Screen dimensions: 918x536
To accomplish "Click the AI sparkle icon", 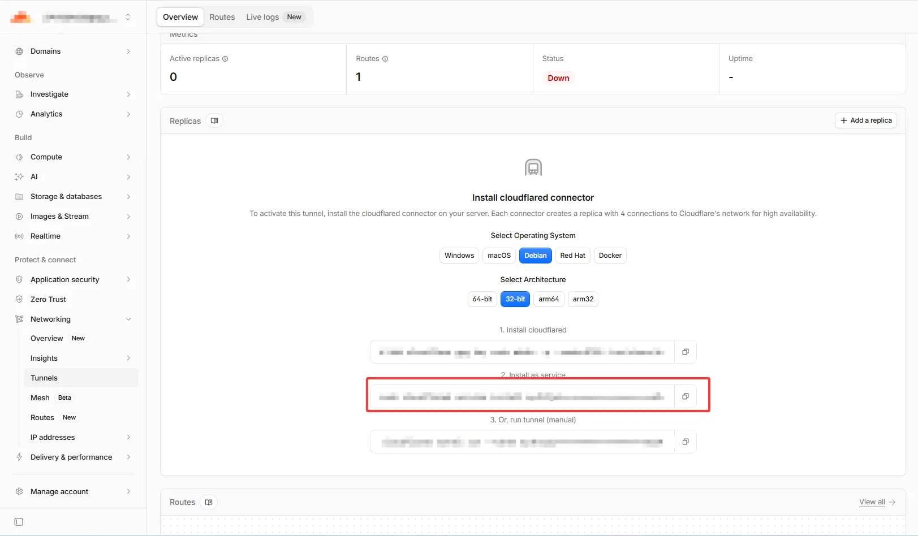I will click(x=19, y=177).
